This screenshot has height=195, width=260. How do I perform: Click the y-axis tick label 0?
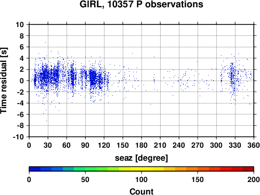pyautogui.click(x=22, y=81)
